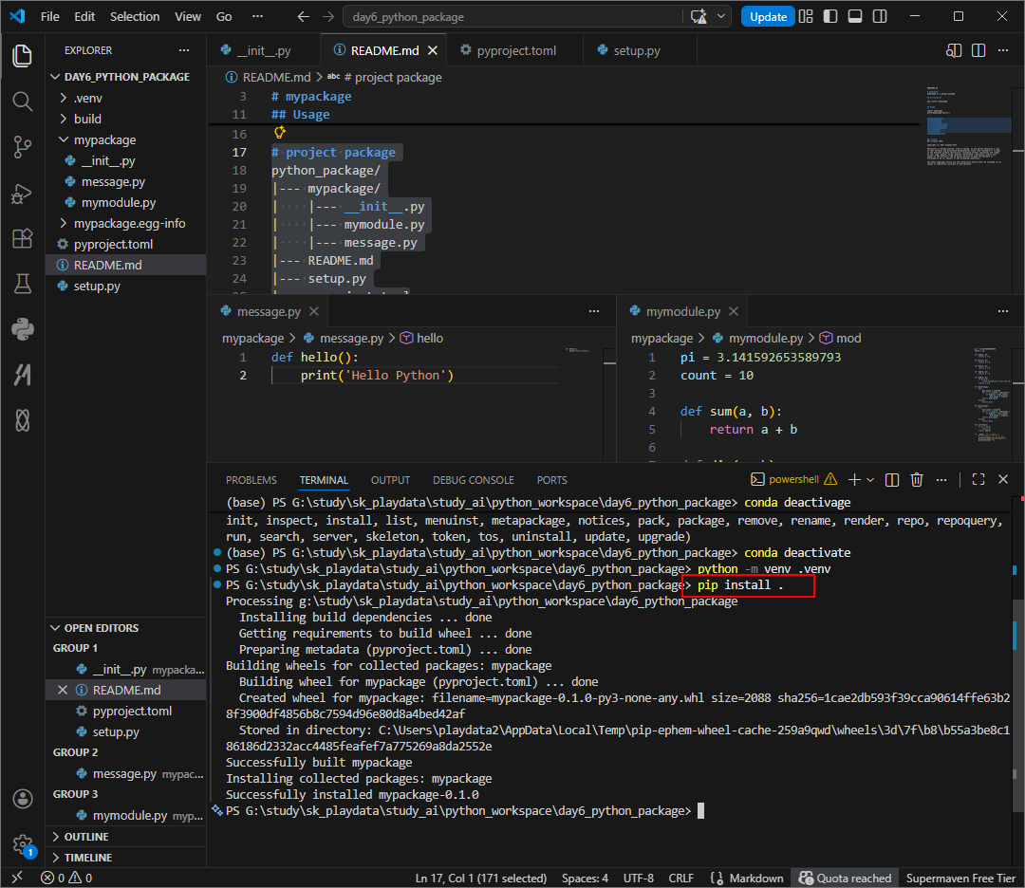Viewport: 1025px width, 888px height.
Task: Click the day6_python_package command center search
Action: (512, 16)
